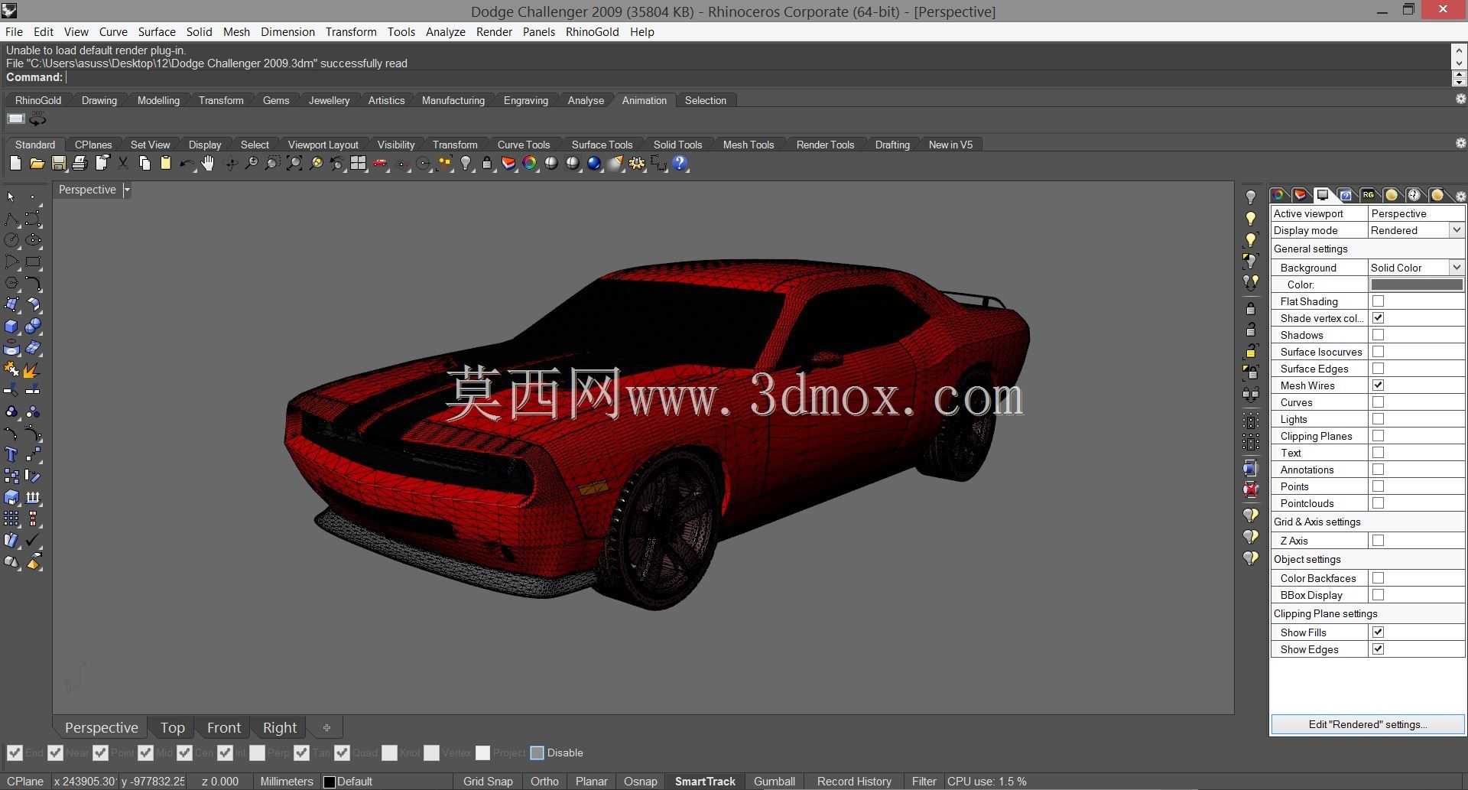Click Record History in status bar
Viewport: 1468px width, 790px height.
[854, 782]
